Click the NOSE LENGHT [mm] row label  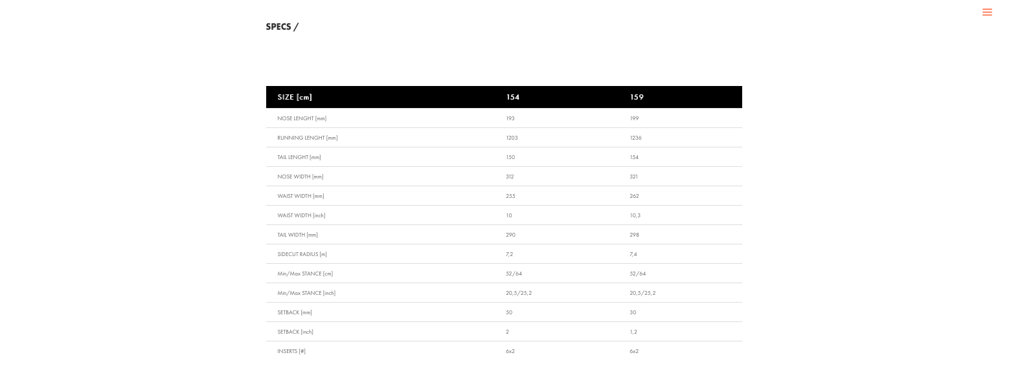pos(302,118)
